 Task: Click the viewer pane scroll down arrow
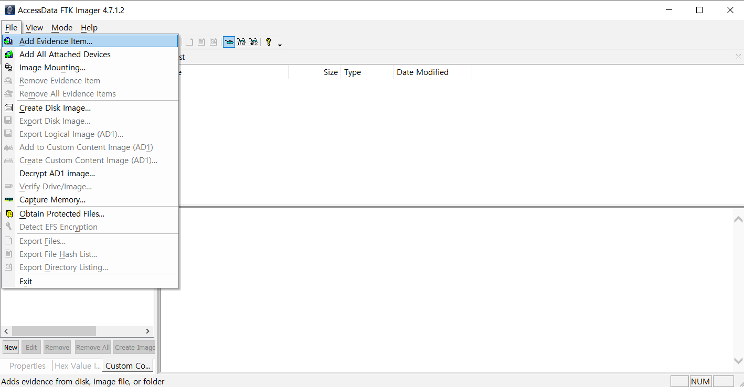click(x=738, y=361)
